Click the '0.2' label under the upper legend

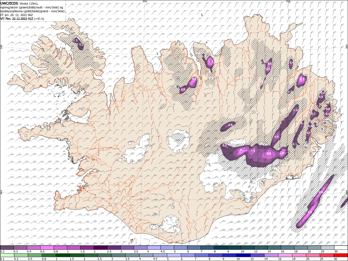(2, 251)
